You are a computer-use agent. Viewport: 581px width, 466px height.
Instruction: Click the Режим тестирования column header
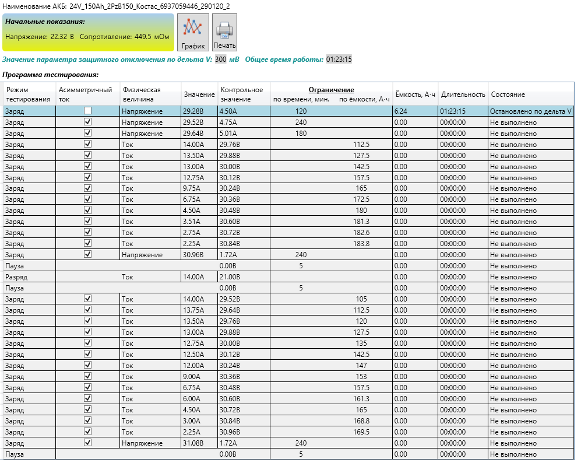pyautogui.click(x=29, y=94)
